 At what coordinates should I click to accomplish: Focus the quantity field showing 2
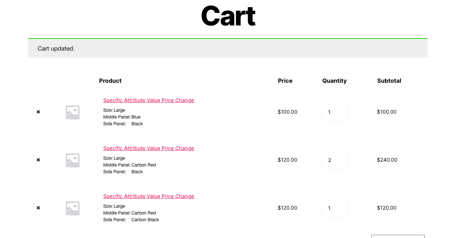tap(334, 160)
